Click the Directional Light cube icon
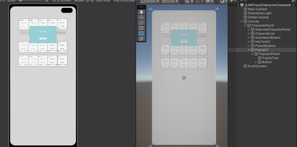The width and height of the screenshot is (297, 147). tap(245, 13)
